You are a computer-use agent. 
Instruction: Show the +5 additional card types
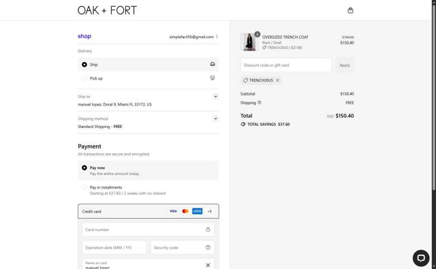coord(209,211)
